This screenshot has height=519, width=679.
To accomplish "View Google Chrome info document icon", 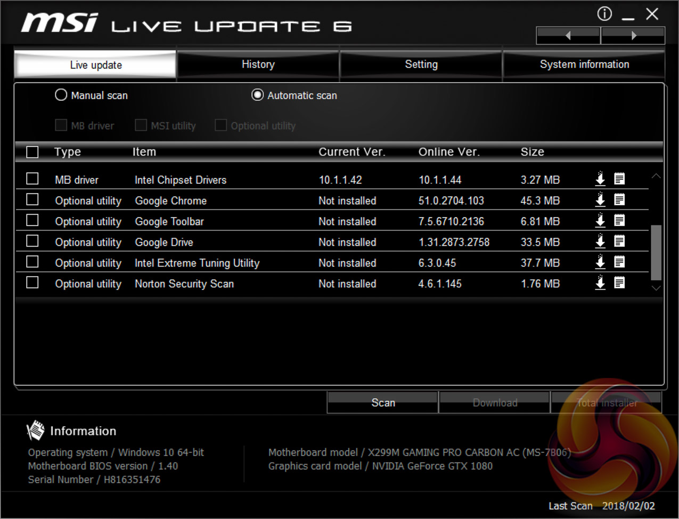I will (x=619, y=200).
